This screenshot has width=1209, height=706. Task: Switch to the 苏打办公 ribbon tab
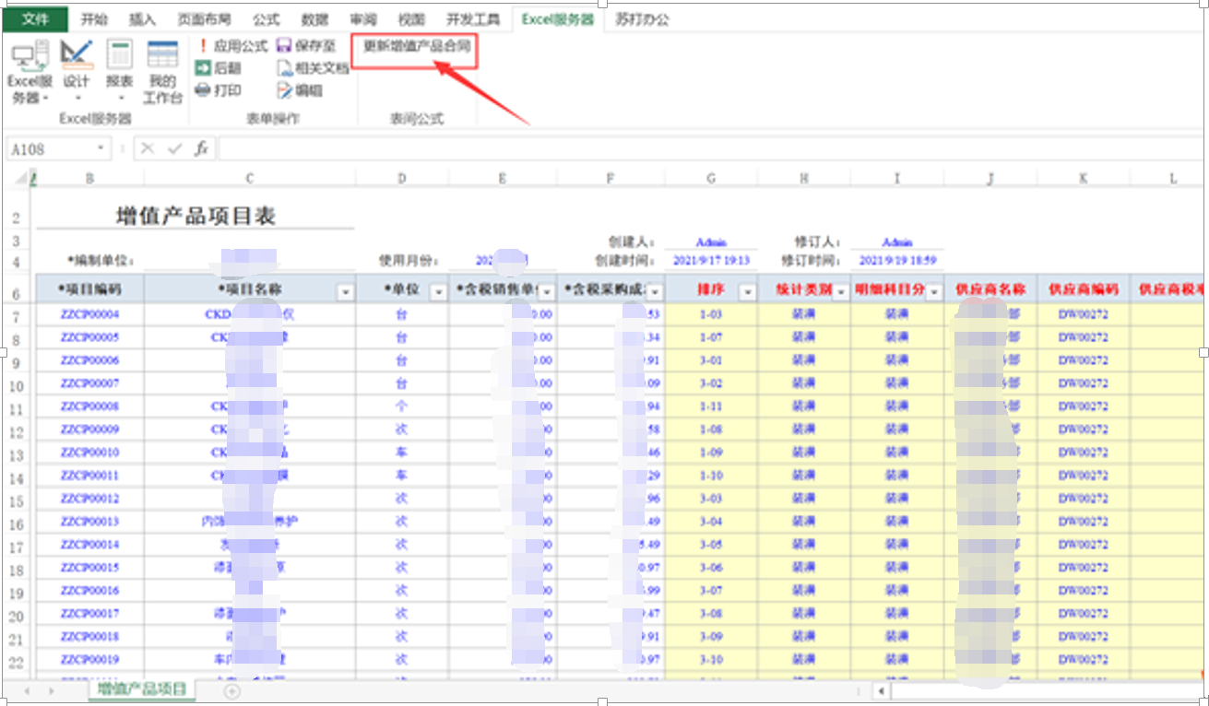pos(642,18)
